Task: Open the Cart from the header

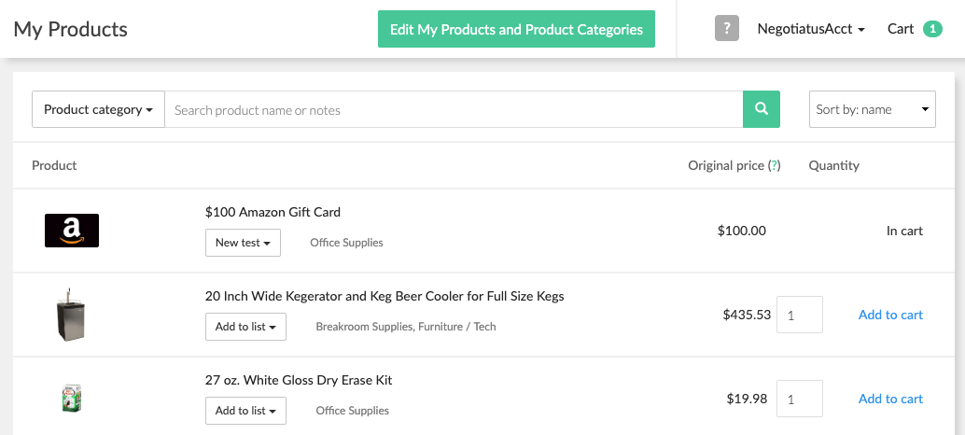Action: click(901, 29)
